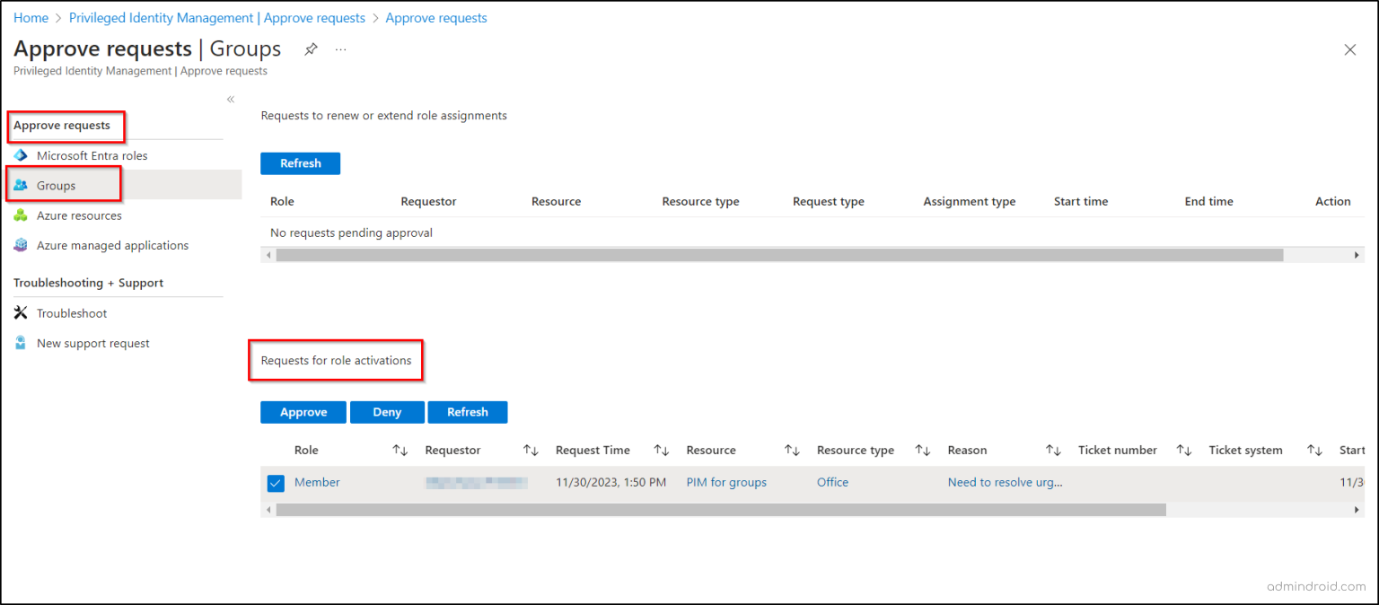Click the Start time column header
Viewport: 1379px width, 605px height.
1081,202
